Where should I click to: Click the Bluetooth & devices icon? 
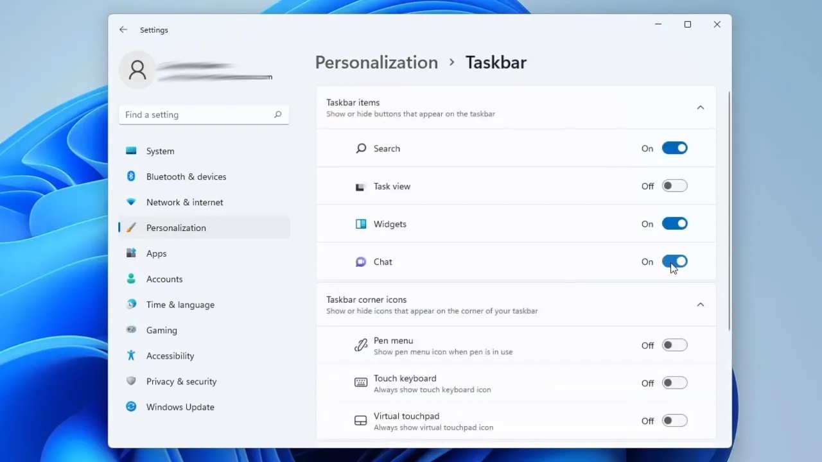coord(131,176)
